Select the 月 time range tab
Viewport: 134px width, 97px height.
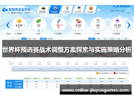[x=24, y=39]
